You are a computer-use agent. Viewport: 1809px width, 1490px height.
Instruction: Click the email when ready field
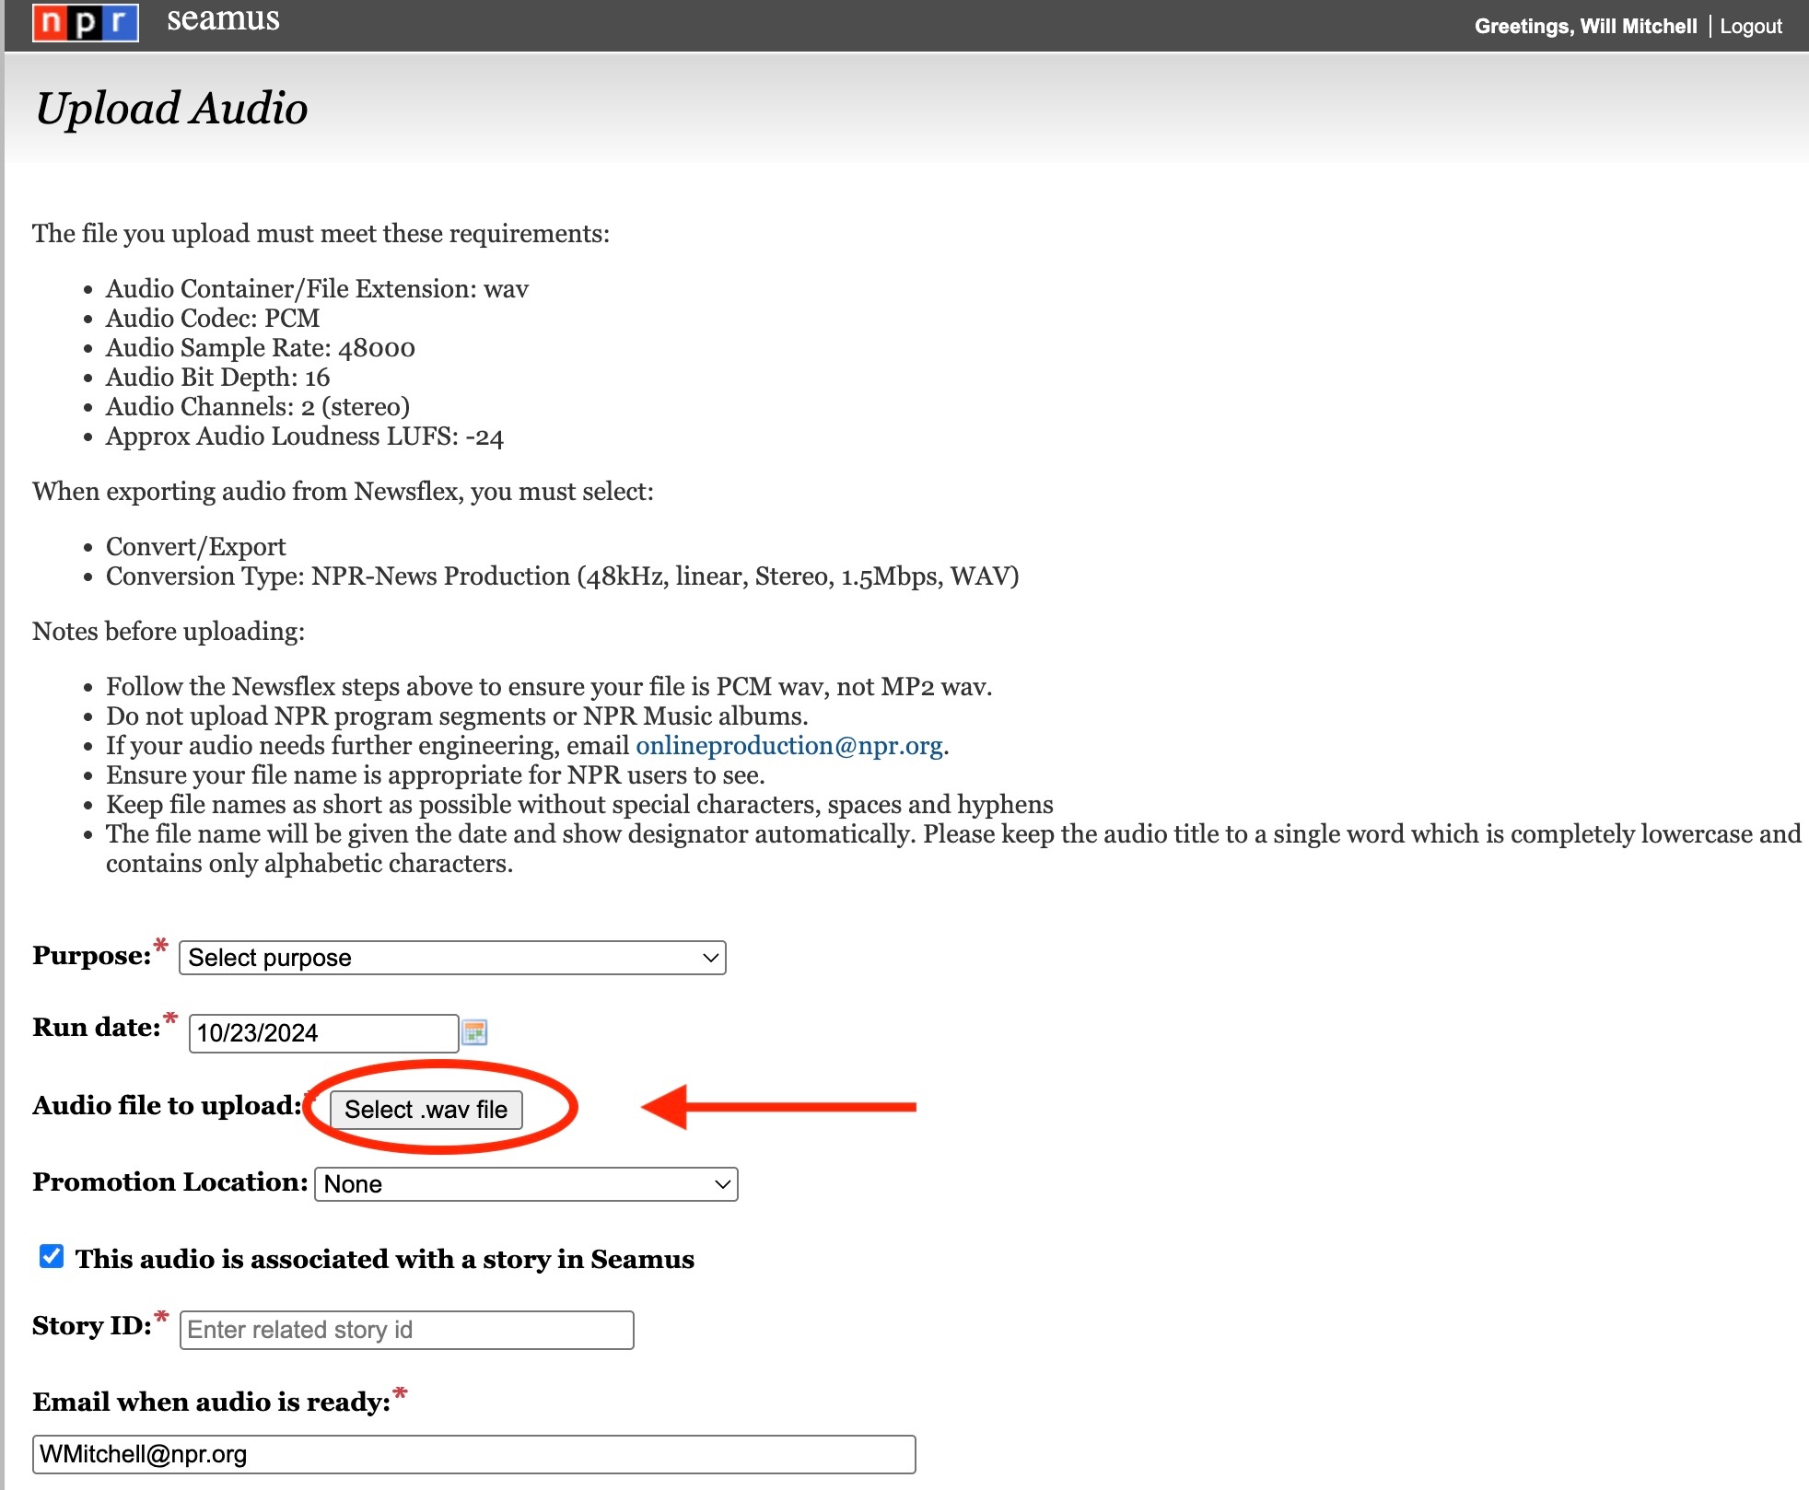pos(474,1454)
